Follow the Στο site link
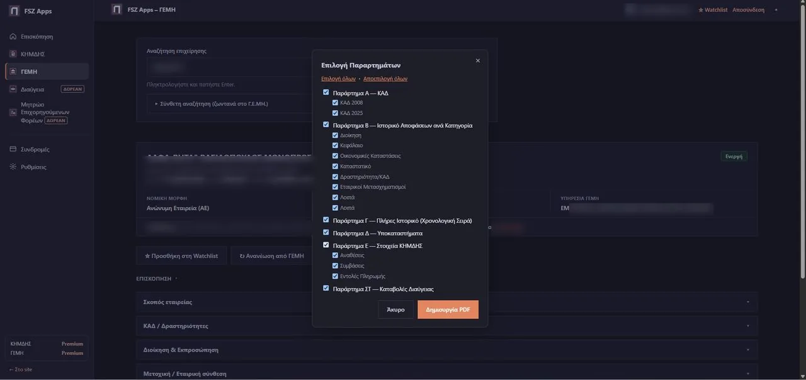 click(20, 369)
